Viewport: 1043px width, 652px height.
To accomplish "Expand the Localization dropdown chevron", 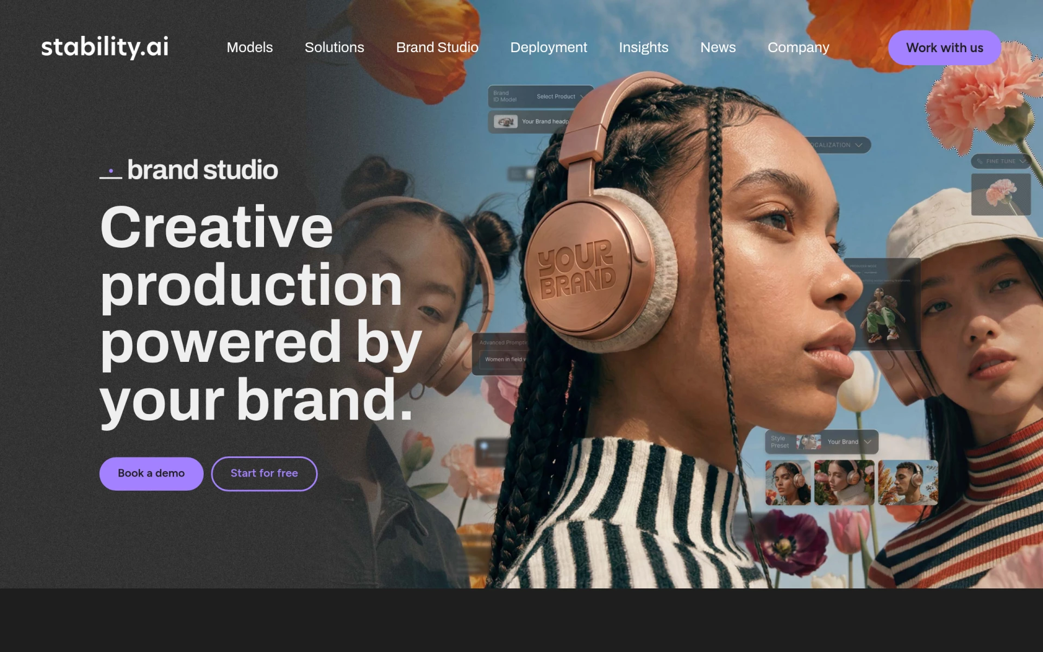I will (858, 145).
